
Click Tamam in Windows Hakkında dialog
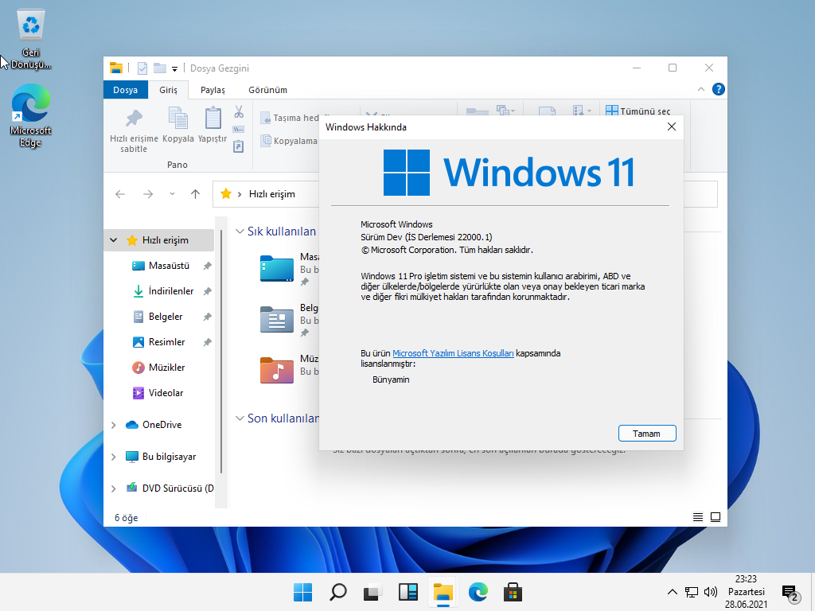(x=647, y=434)
